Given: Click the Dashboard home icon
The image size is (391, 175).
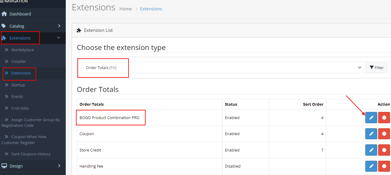Looking at the screenshot, I should [x=4, y=14].
